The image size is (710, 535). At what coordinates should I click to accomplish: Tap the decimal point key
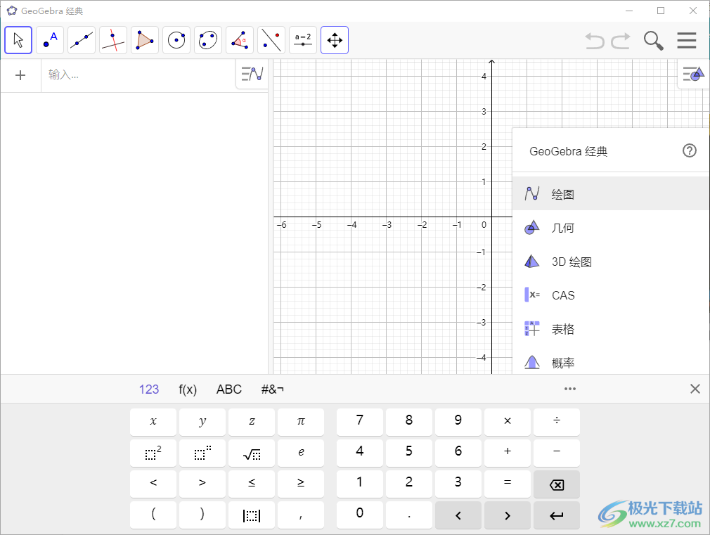click(409, 515)
